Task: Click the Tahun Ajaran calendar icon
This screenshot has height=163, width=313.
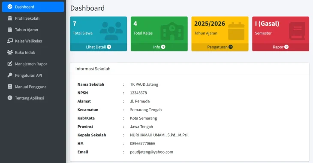Action: tap(10, 30)
